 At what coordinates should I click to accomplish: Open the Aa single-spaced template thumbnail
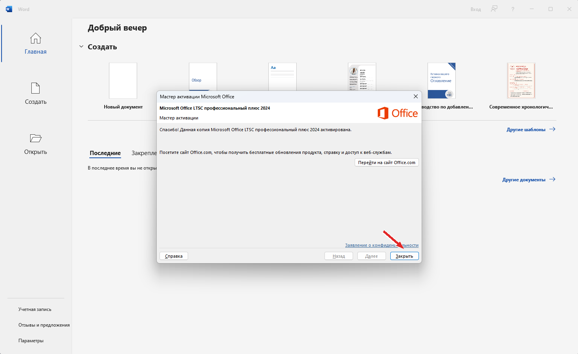(x=283, y=77)
